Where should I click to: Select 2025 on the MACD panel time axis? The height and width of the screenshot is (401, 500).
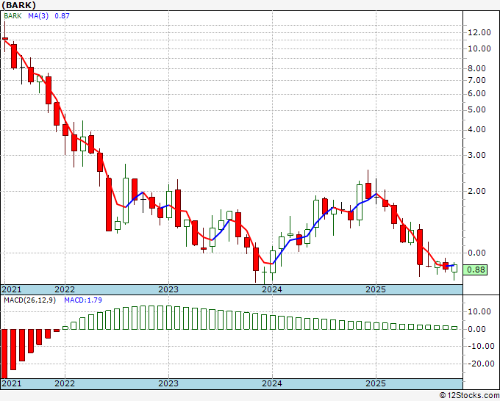pyautogui.click(x=376, y=383)
